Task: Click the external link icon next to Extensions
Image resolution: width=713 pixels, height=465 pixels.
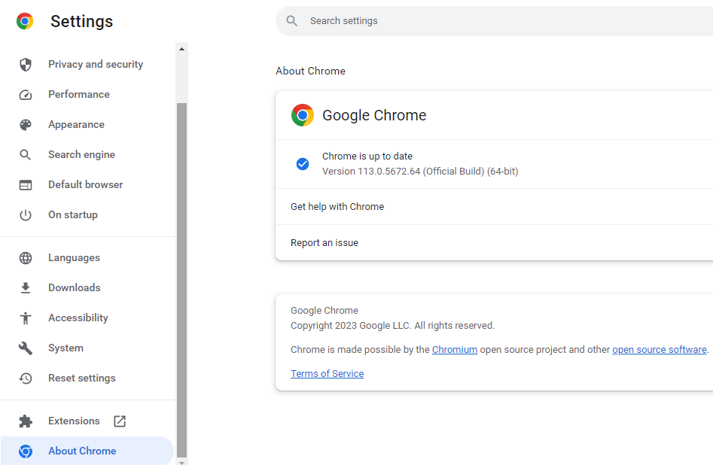Action: pyautogui.click(x=120, y=421)
